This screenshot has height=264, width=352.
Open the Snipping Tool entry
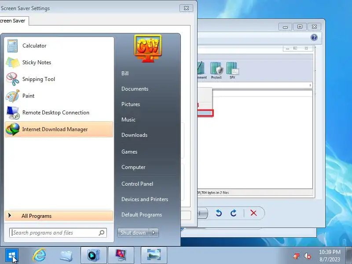point(59,79)
